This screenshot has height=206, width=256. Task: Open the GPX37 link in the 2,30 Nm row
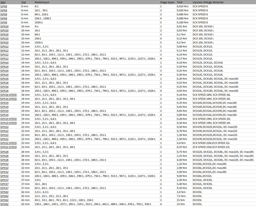tap(4, 180)
